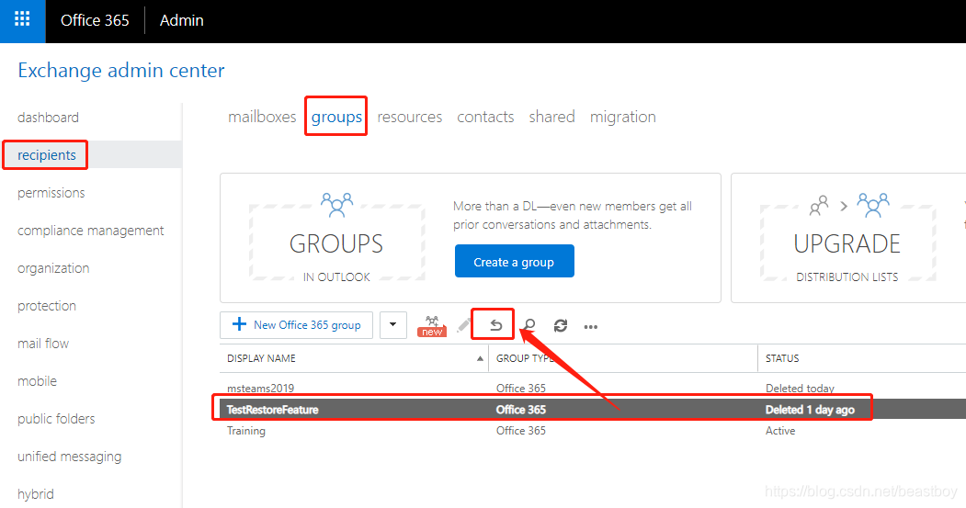Screen dimensions: 966x508
Task: Click the 'Deleted 1 day ago' status cell
Action: pos(810,410)
